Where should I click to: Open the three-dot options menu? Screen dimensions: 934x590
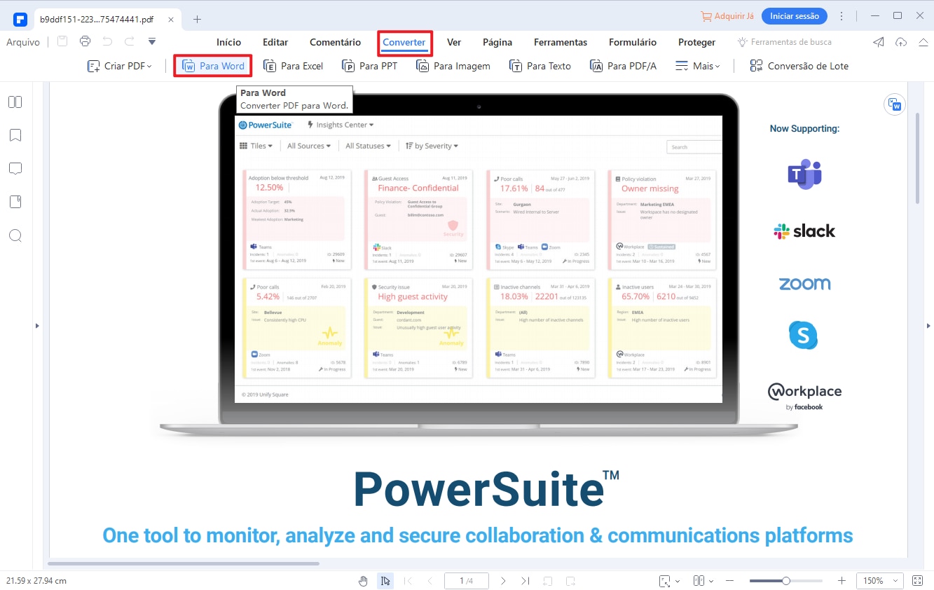click(842, 15)
